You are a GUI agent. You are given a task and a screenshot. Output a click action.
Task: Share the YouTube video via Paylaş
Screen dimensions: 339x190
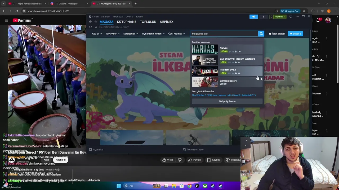point(194,160)
